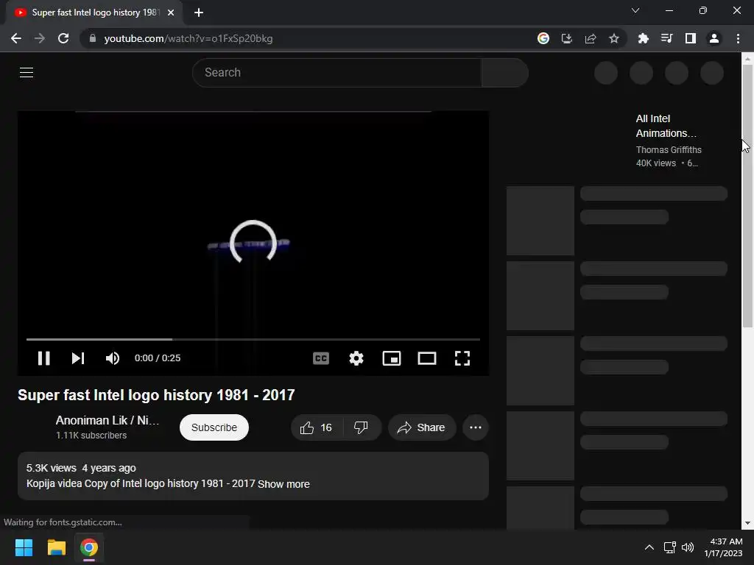The width and height of the screenshot is (754, 565).
Task: Open tab search dropdown arrow
Action: tap(635, 10)
